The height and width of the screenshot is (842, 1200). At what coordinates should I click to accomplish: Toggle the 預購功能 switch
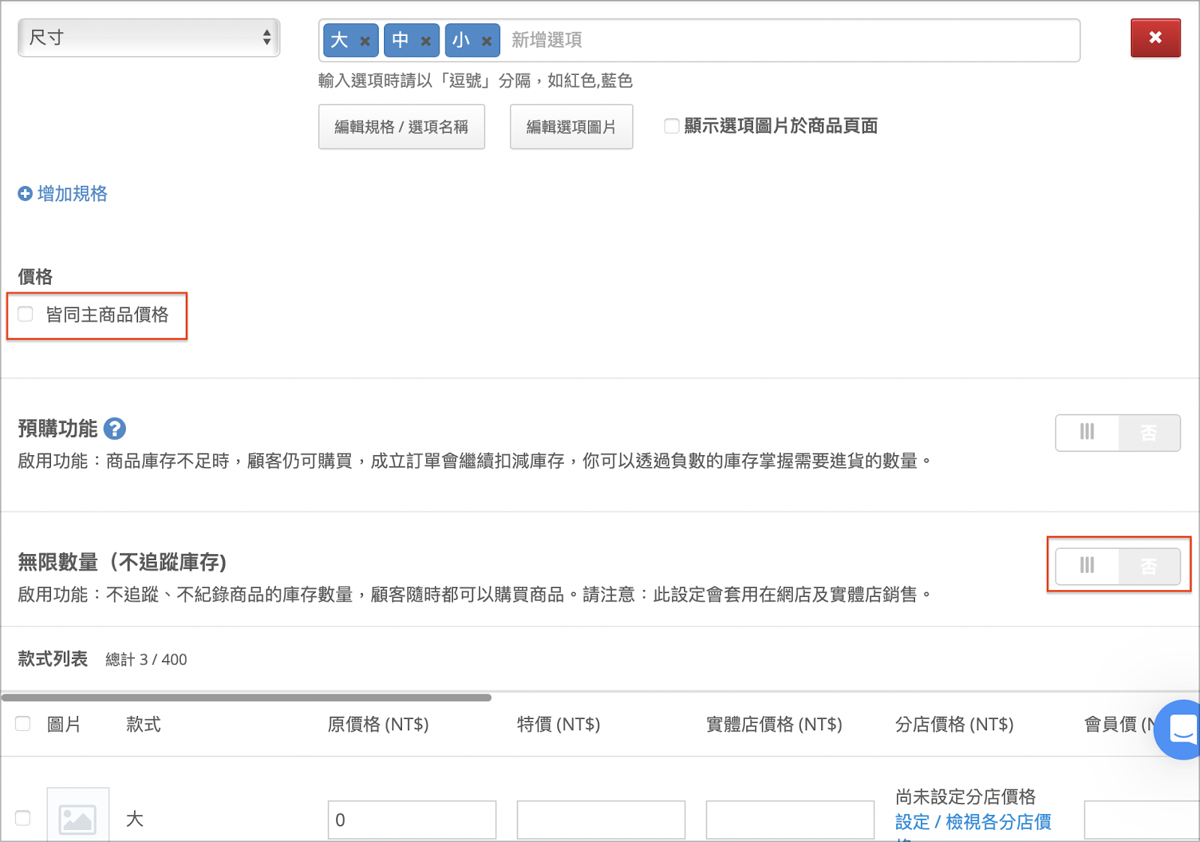1117,433
